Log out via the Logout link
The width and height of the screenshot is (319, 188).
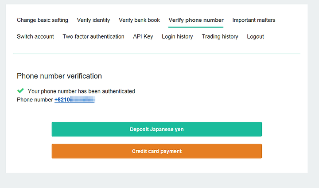(x=255, y=36)
